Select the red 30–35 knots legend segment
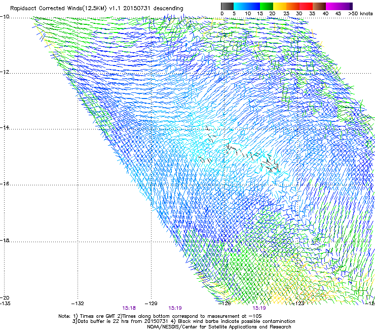 click(306, 6)
